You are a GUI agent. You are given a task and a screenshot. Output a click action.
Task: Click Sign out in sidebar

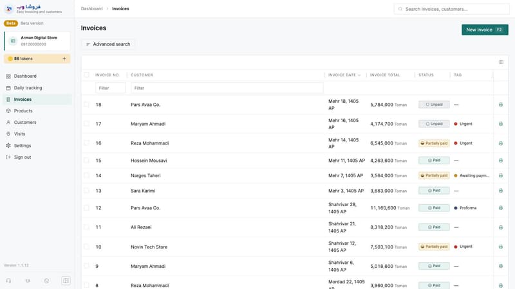[37, 157]
